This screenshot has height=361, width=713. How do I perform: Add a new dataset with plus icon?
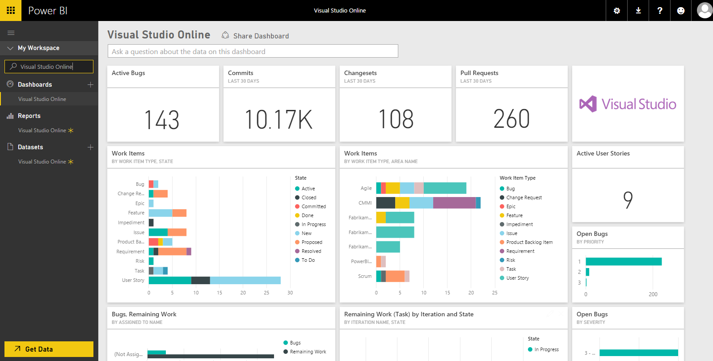(x=90, y=147)
